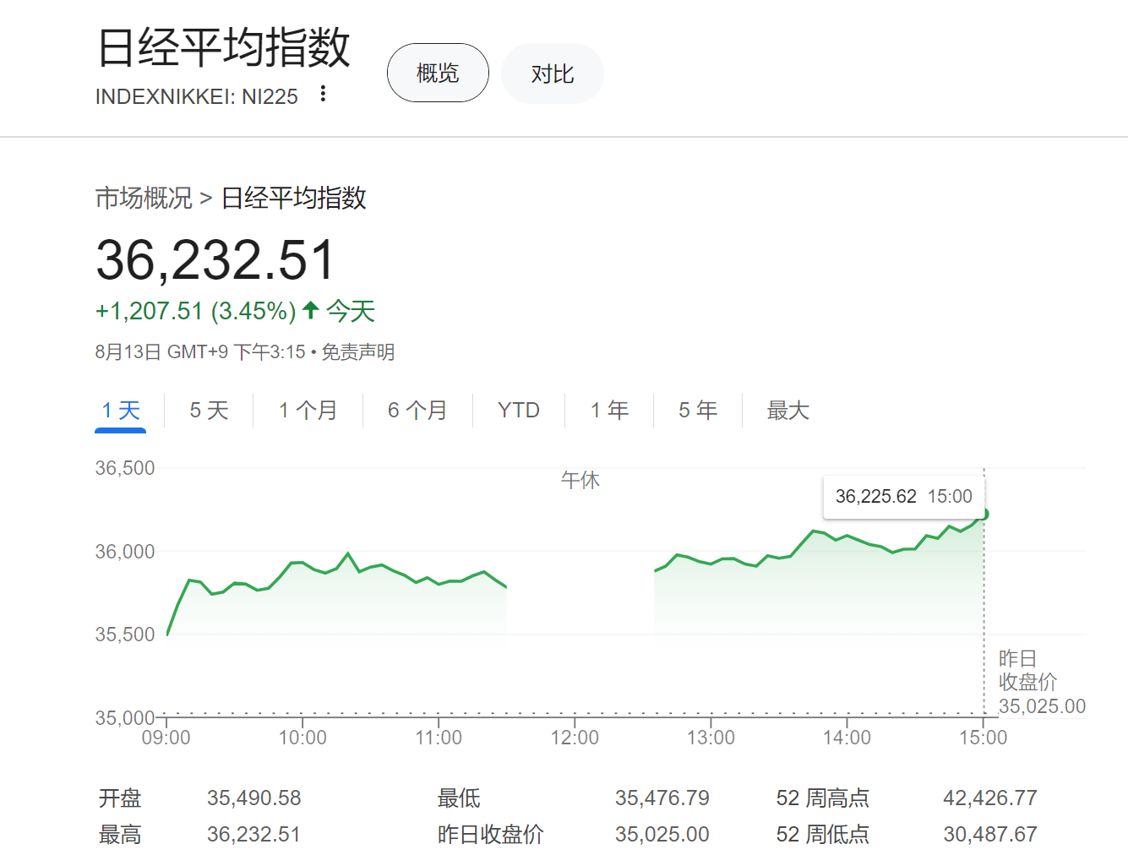This screenshot has height=866, width=1128.
Task: Click the 52 周高点 value 42,426.77
Action: 990,798
